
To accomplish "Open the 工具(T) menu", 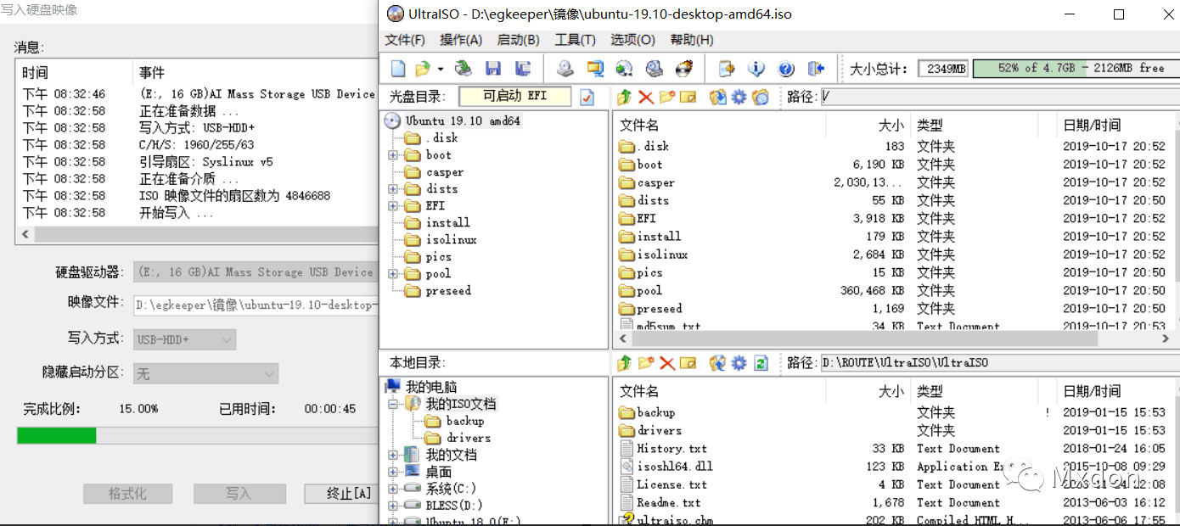I will click(576, 40).
